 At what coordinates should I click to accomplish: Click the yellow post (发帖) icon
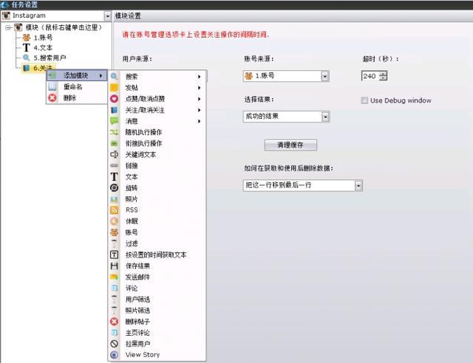[x=114, y=88]
